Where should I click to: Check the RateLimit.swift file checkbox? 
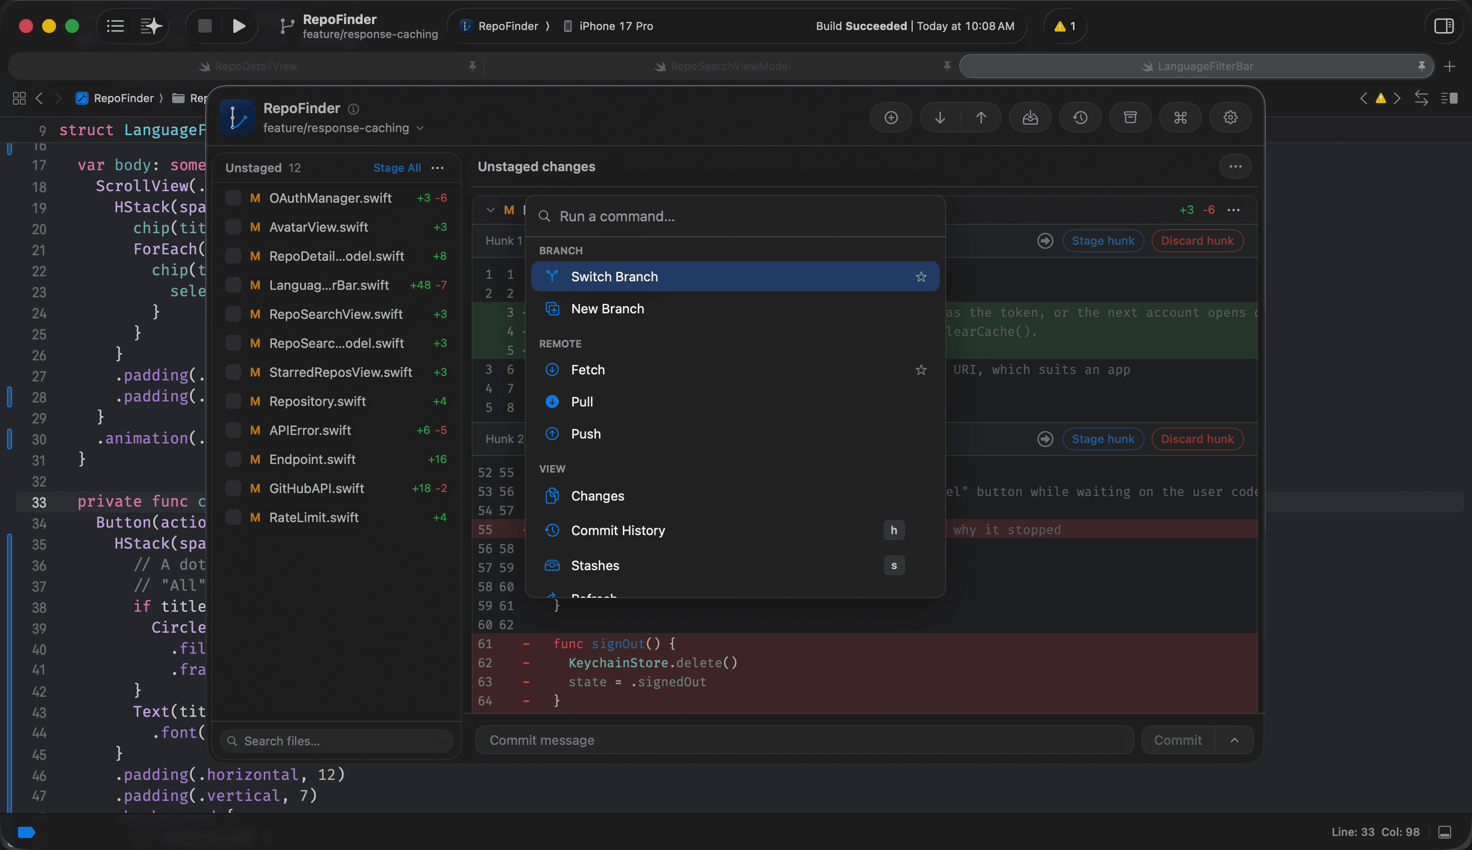click(233, 517)
